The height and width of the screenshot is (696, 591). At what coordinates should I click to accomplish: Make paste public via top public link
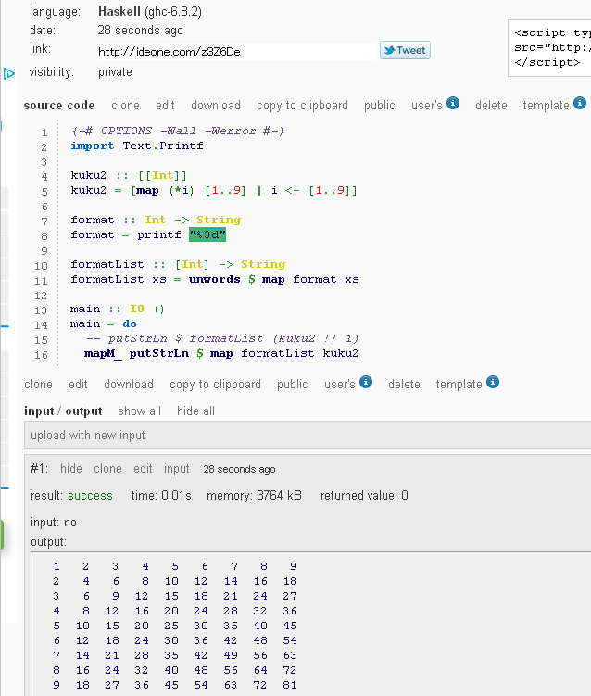click(x=380, y=106)
